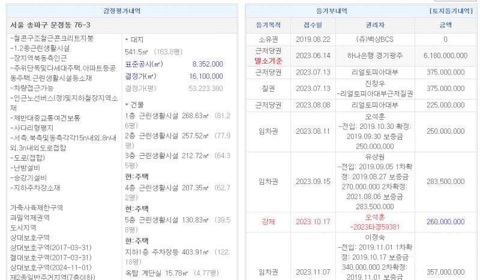Screen dimensions: 480x280
Task: Click the 1층 근린생활시설 268.63㎡ entry
Action: click(165, 116)
